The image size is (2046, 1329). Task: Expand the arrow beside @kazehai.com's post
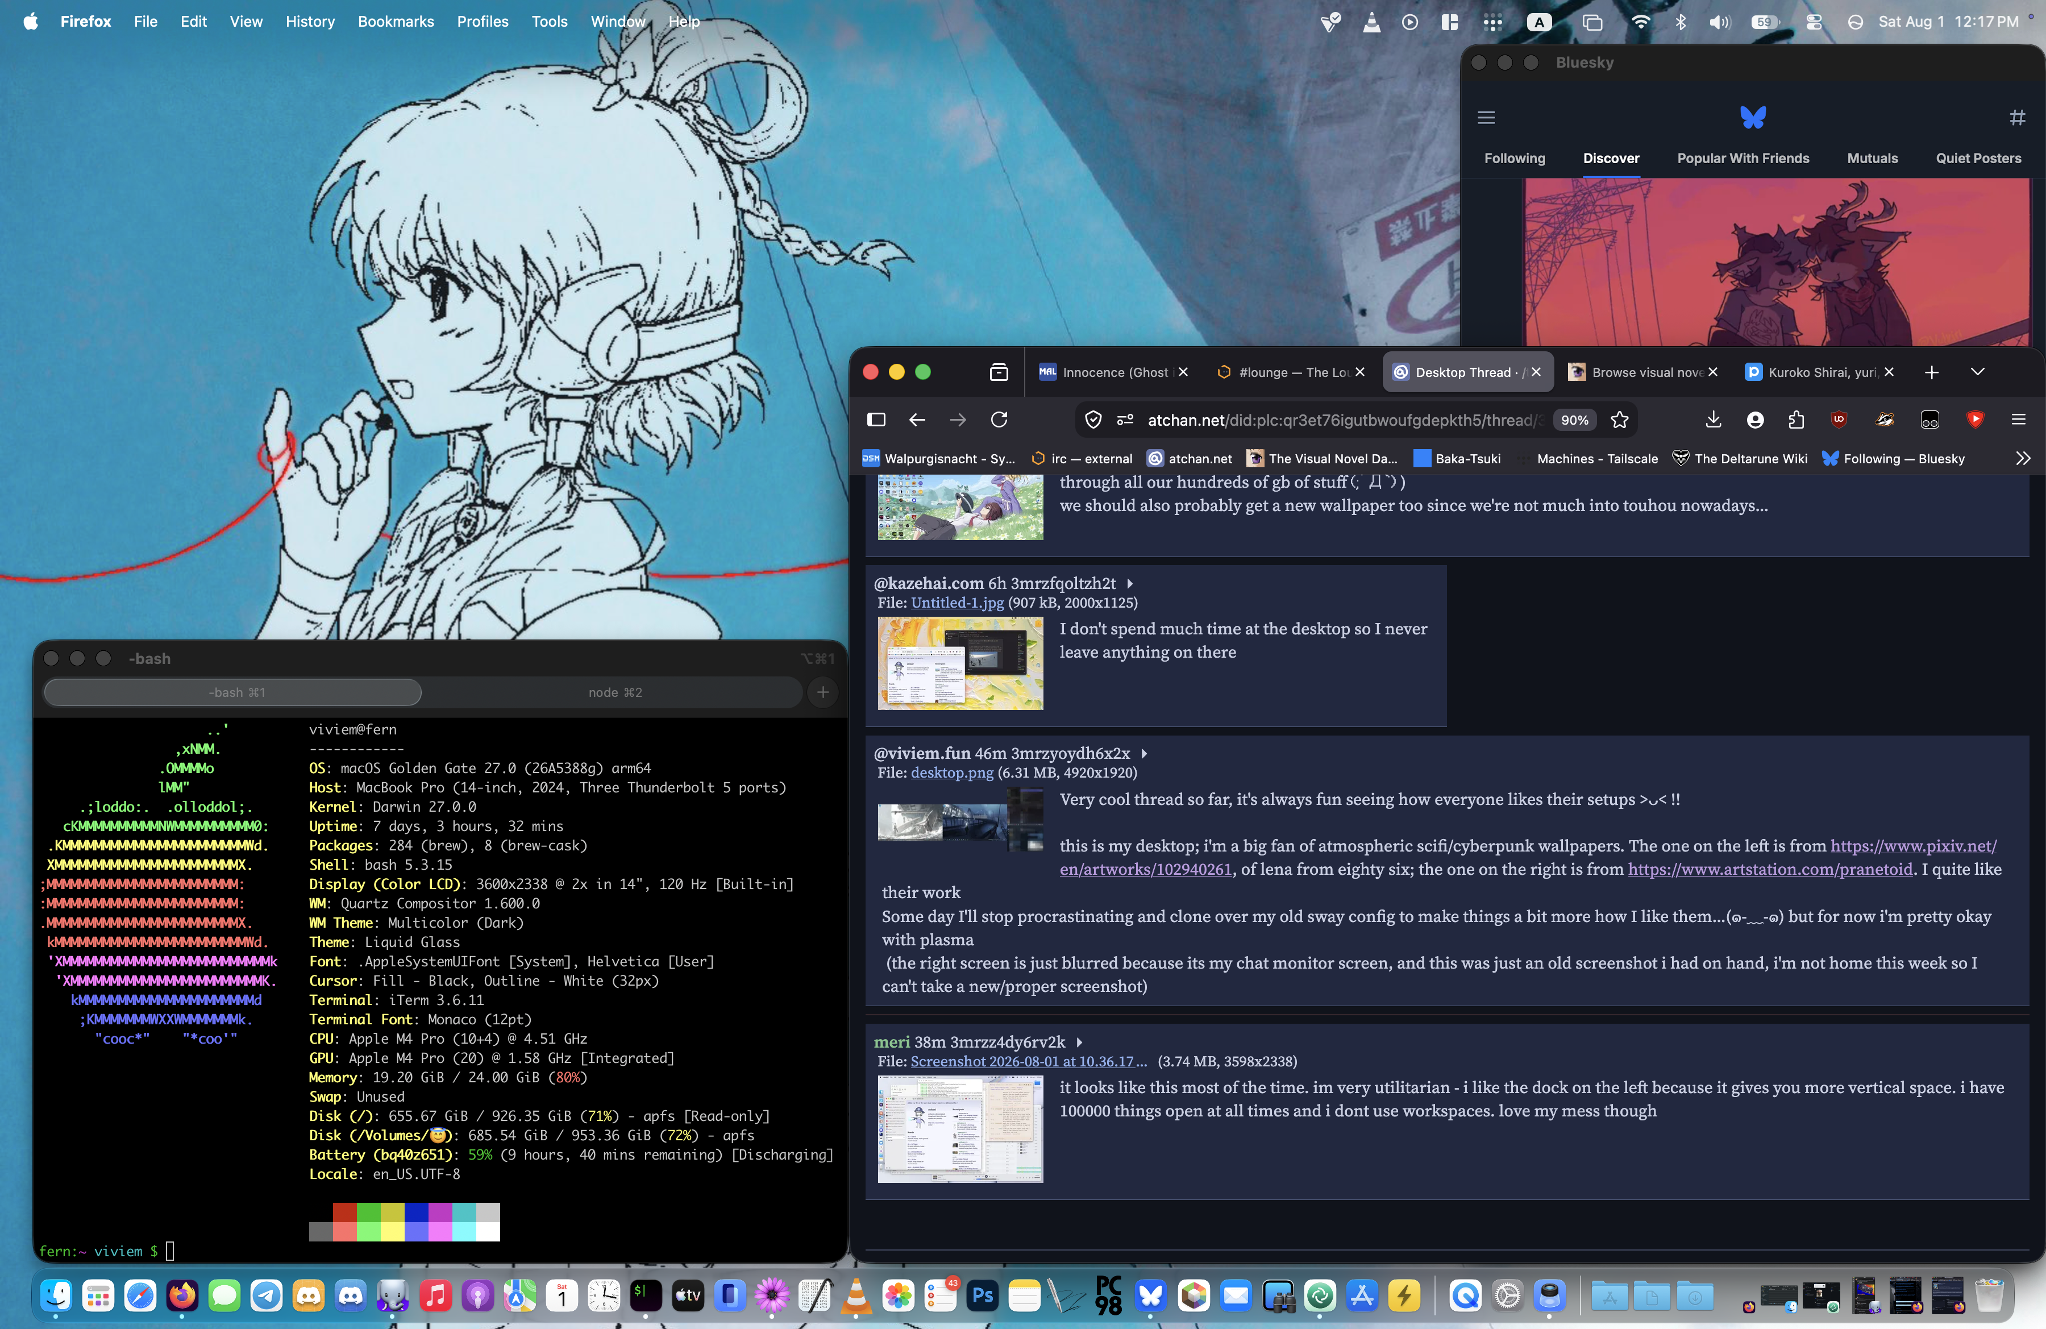[1130, 584]
